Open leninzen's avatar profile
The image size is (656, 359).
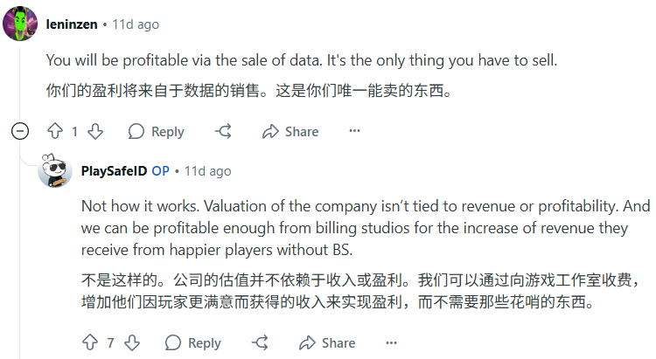(20, 24)
